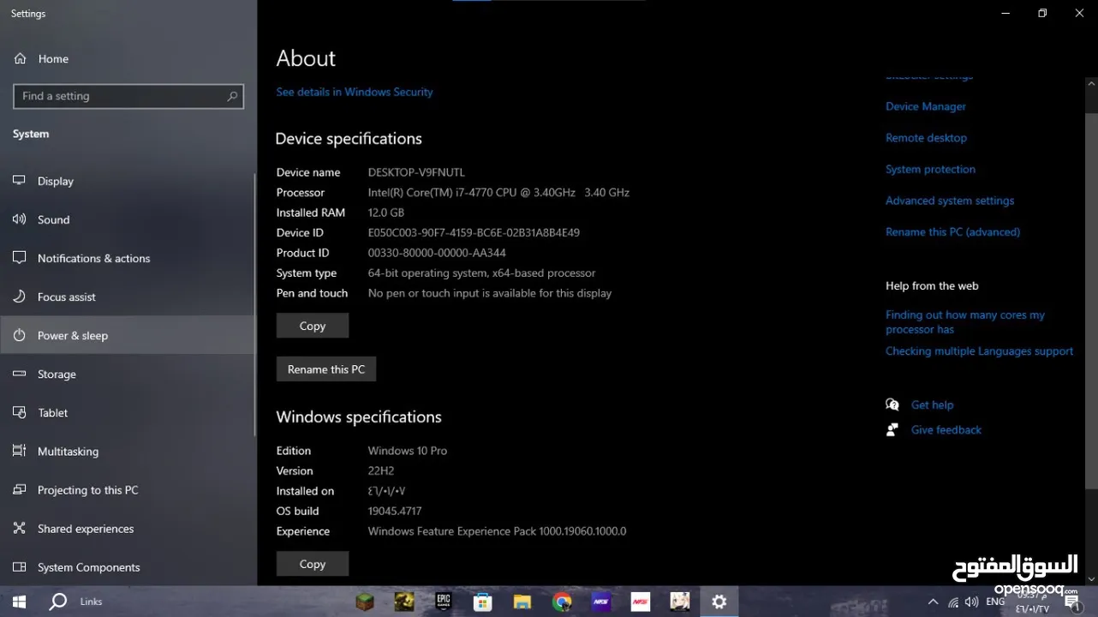The width and height of the screenshot is (1098, 617).
Task: Select Projecting to this PC
Action: tap(128, 490)
